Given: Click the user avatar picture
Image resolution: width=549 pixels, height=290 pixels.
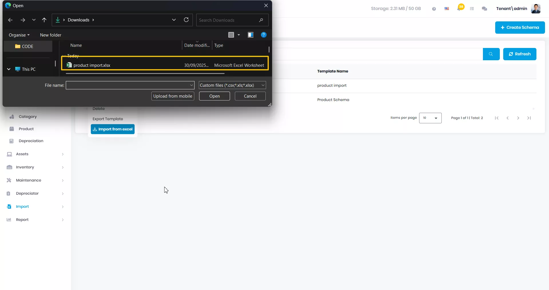Looking at the screenshot, I should point(536,9).
